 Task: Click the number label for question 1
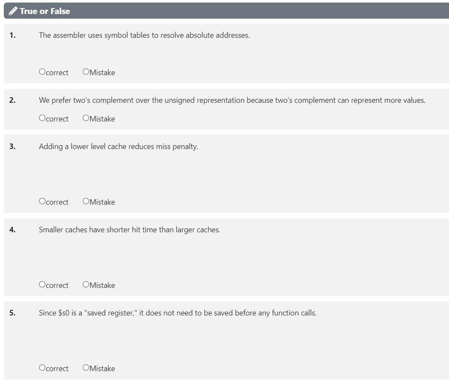(13, 35)
